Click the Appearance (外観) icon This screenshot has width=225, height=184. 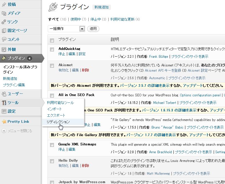coord(4,50)
